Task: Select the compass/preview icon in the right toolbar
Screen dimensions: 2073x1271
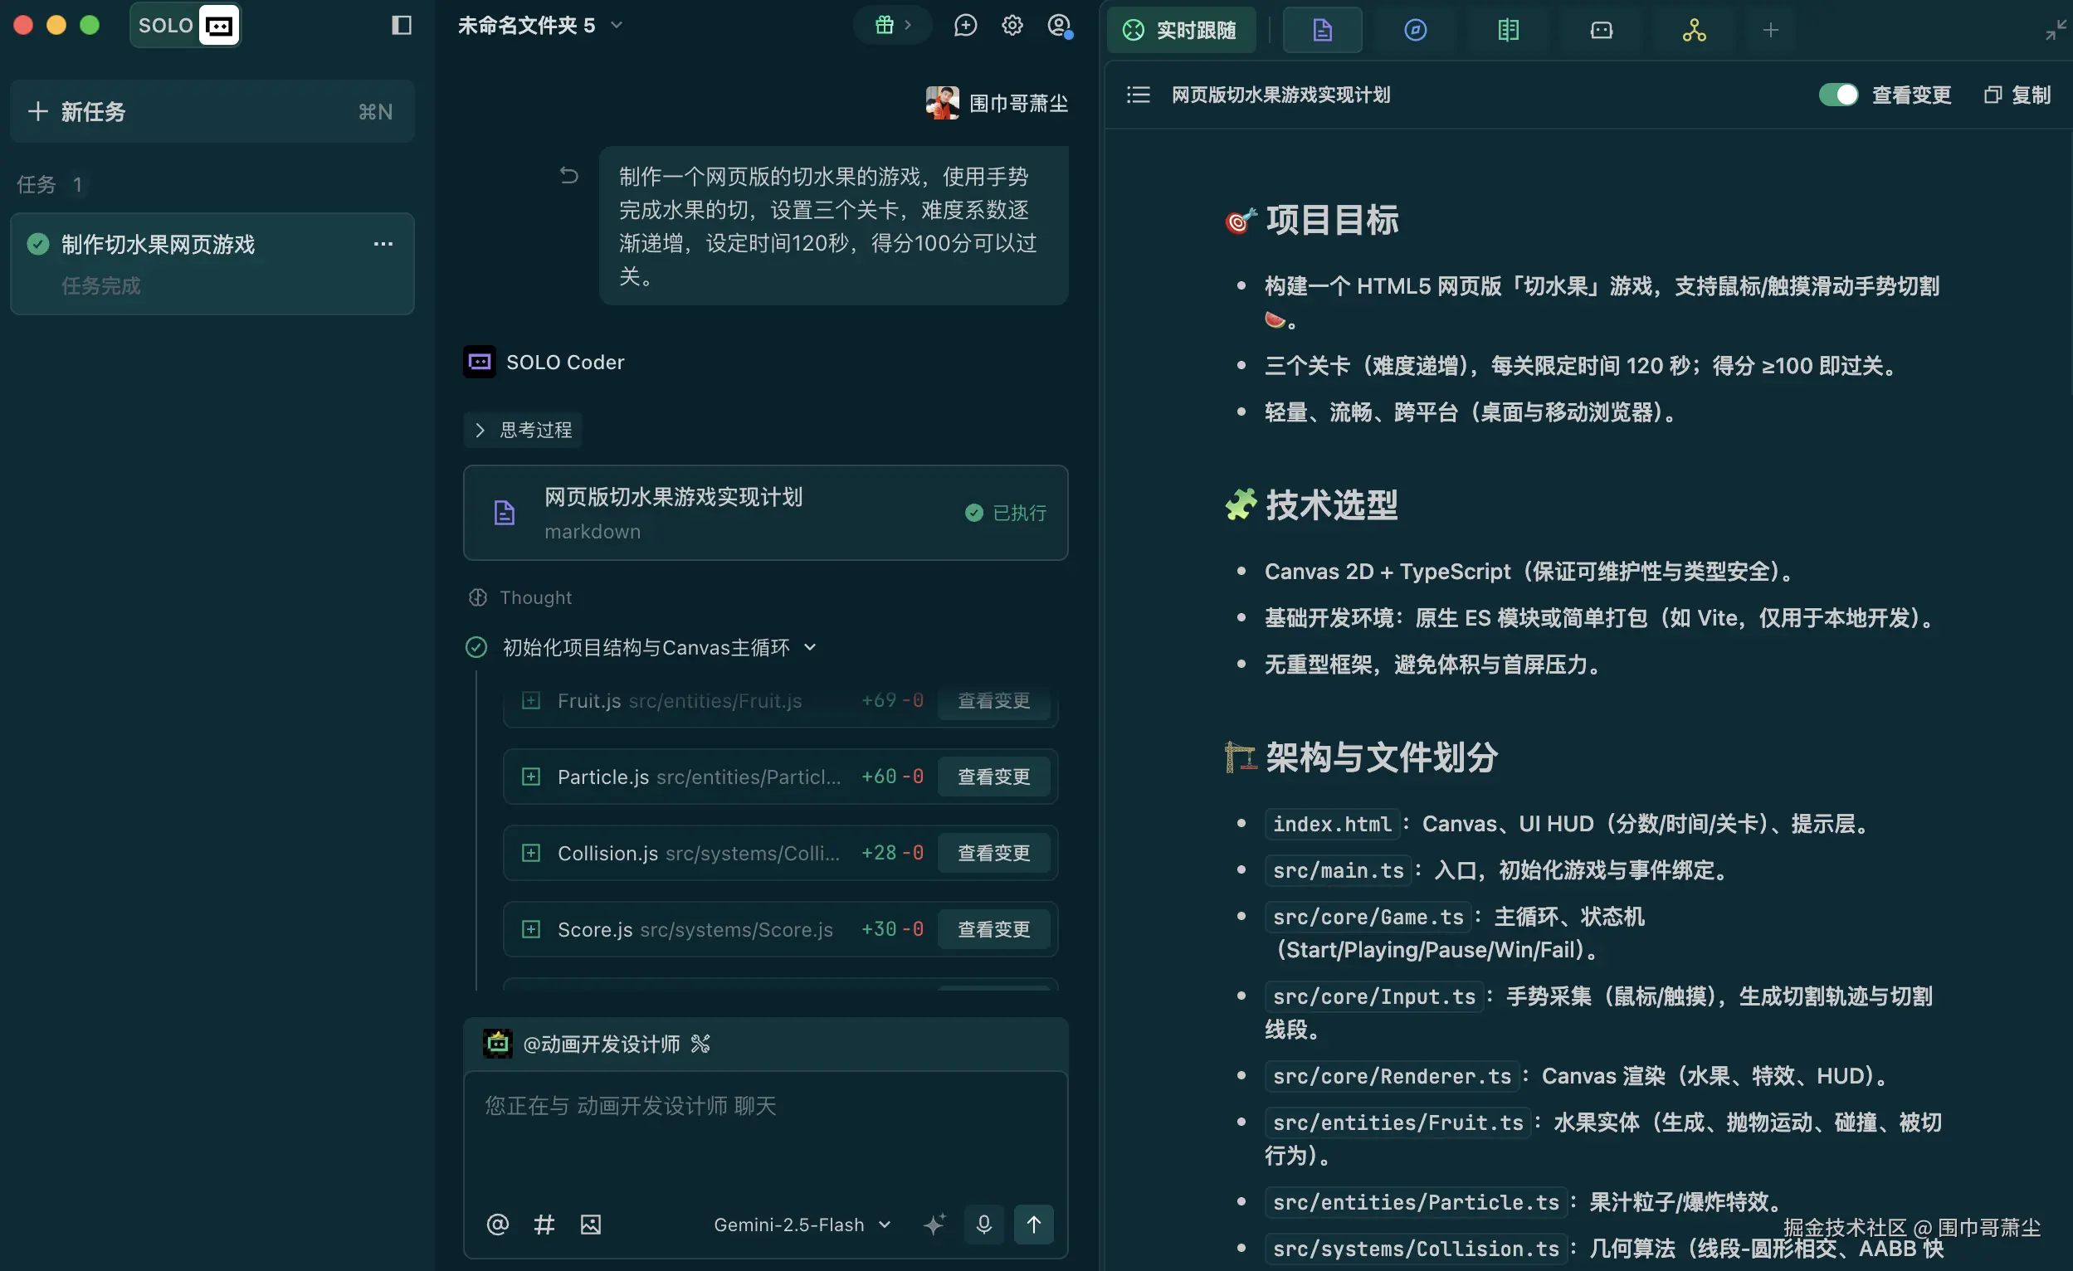Action: click(x=1415, y=31)
